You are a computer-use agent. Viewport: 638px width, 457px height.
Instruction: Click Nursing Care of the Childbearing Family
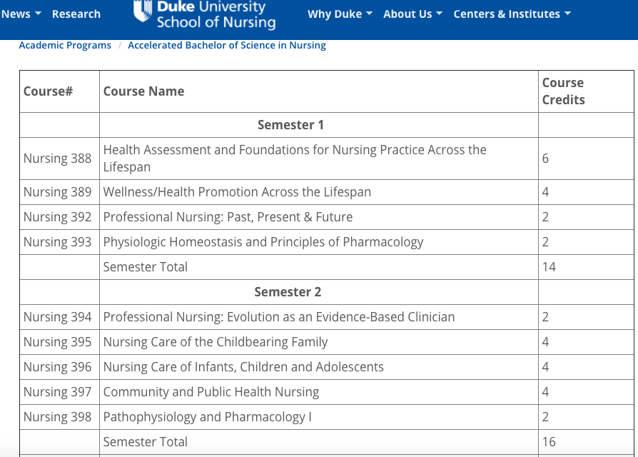click(215, 342)
